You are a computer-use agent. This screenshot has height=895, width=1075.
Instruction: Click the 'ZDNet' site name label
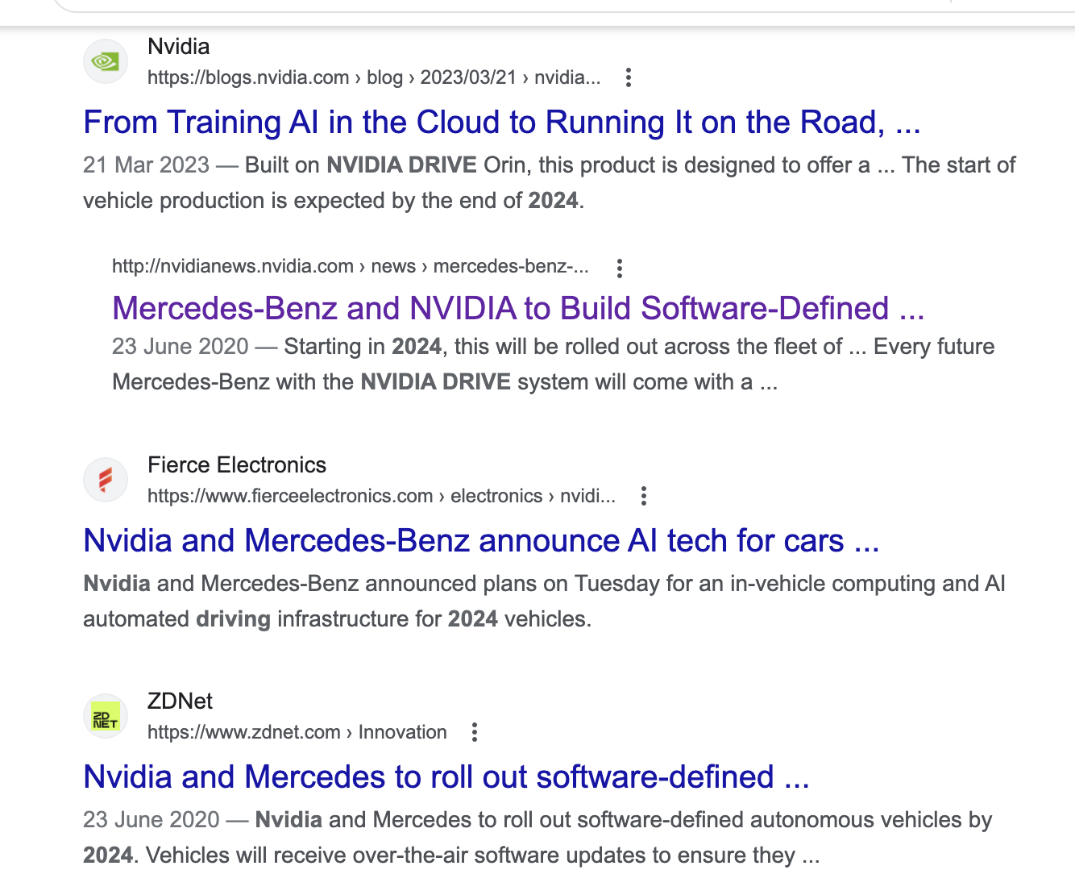tap(180, 701)
